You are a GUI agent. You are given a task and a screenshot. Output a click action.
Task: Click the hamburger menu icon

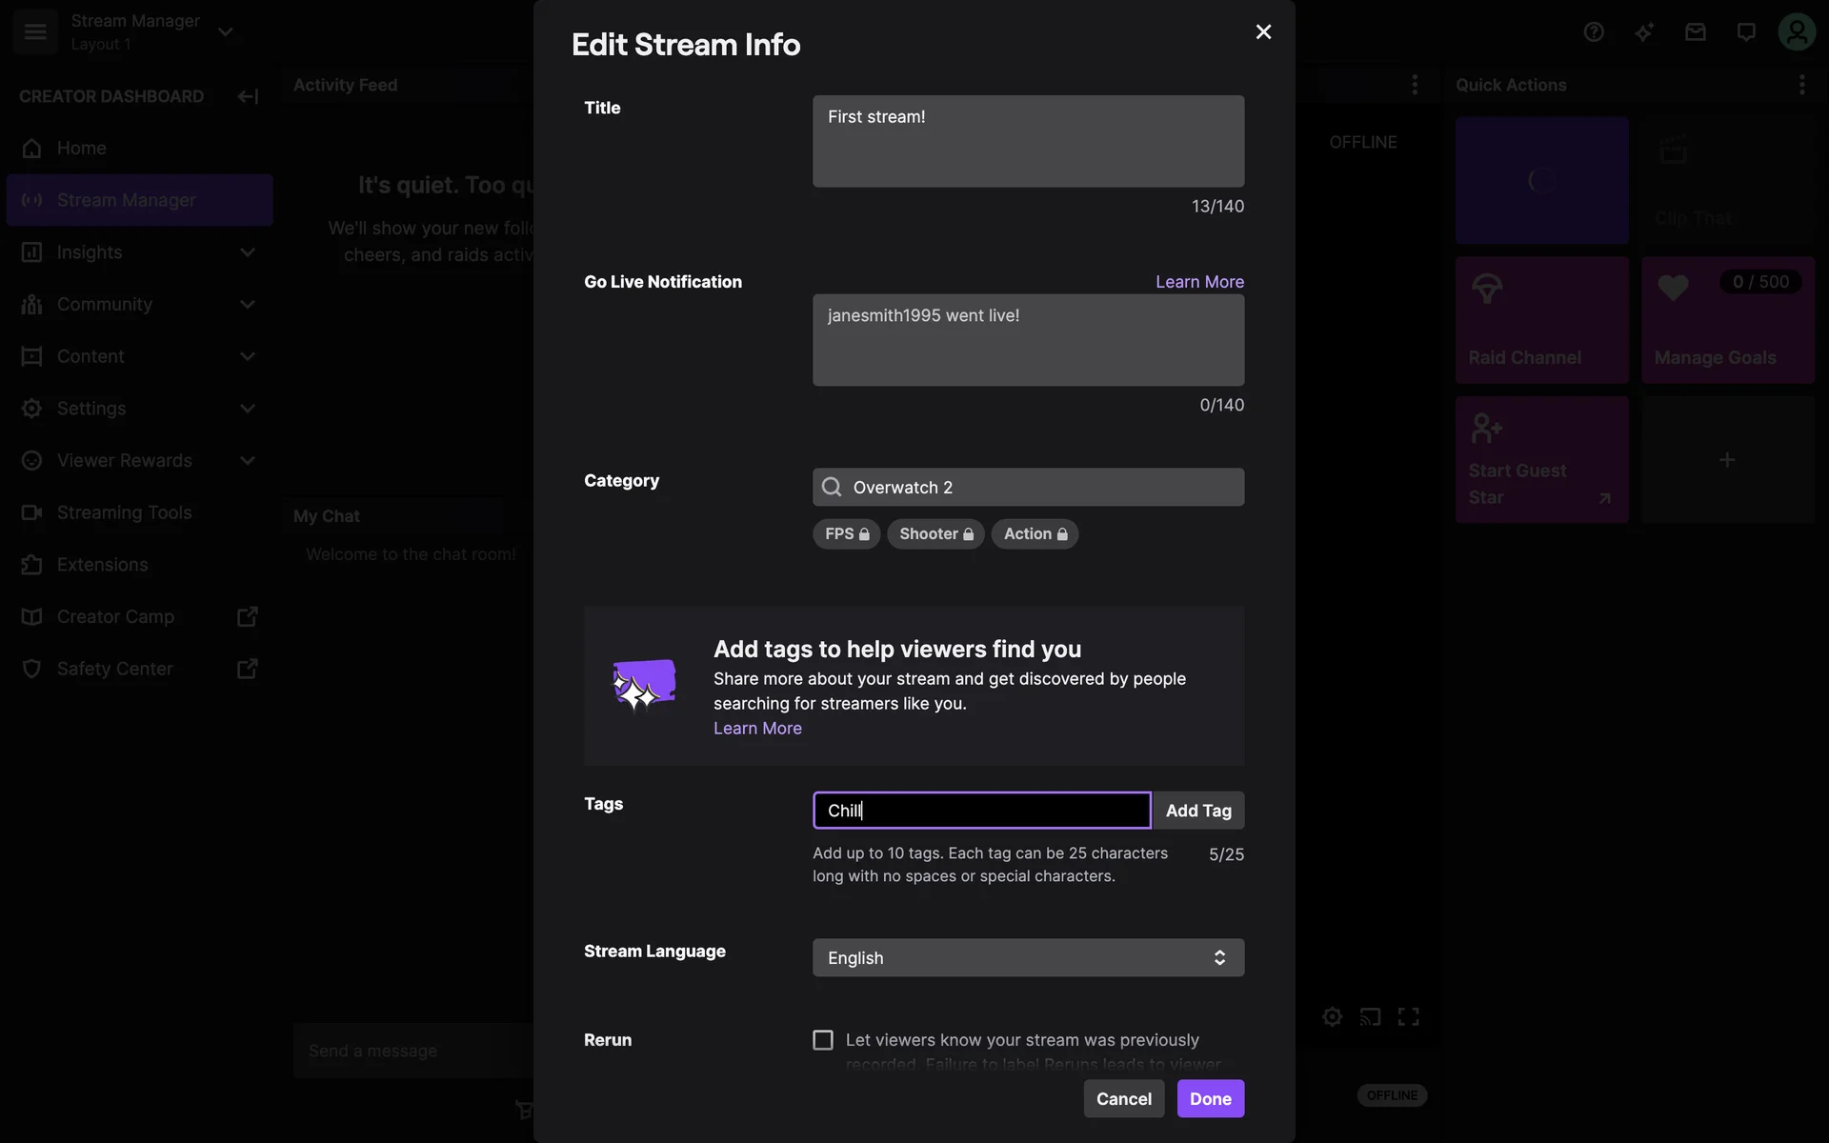35,31
